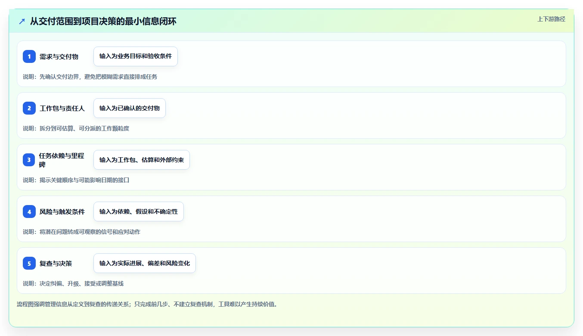Click the 输入为实际进展、偏差和风险变化 chip

(145, 263)
